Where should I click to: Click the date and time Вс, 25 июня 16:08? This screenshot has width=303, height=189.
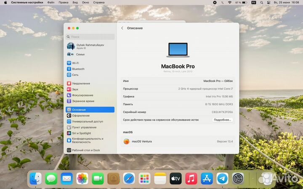(x=286, y=3)
